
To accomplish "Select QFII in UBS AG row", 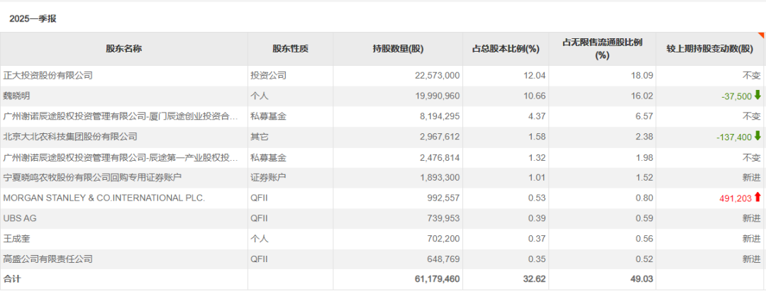I will [x=259, y=218].
